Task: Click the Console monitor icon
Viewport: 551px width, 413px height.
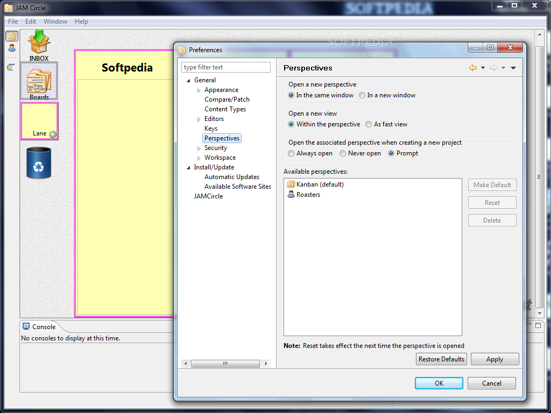Action: point(26,326)
